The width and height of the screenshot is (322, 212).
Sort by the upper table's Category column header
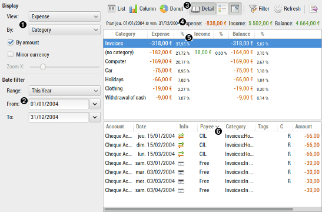point(125,34)
